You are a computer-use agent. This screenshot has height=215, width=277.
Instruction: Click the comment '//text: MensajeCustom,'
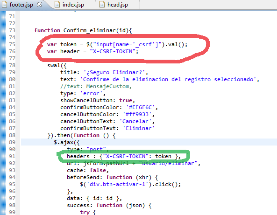(96, 86)
